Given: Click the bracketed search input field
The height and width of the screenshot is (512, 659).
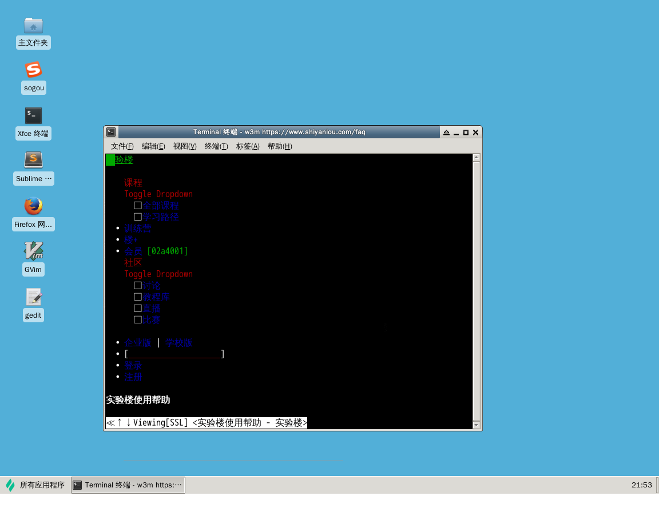Looking at the screenshot, I should coord(174,354).
